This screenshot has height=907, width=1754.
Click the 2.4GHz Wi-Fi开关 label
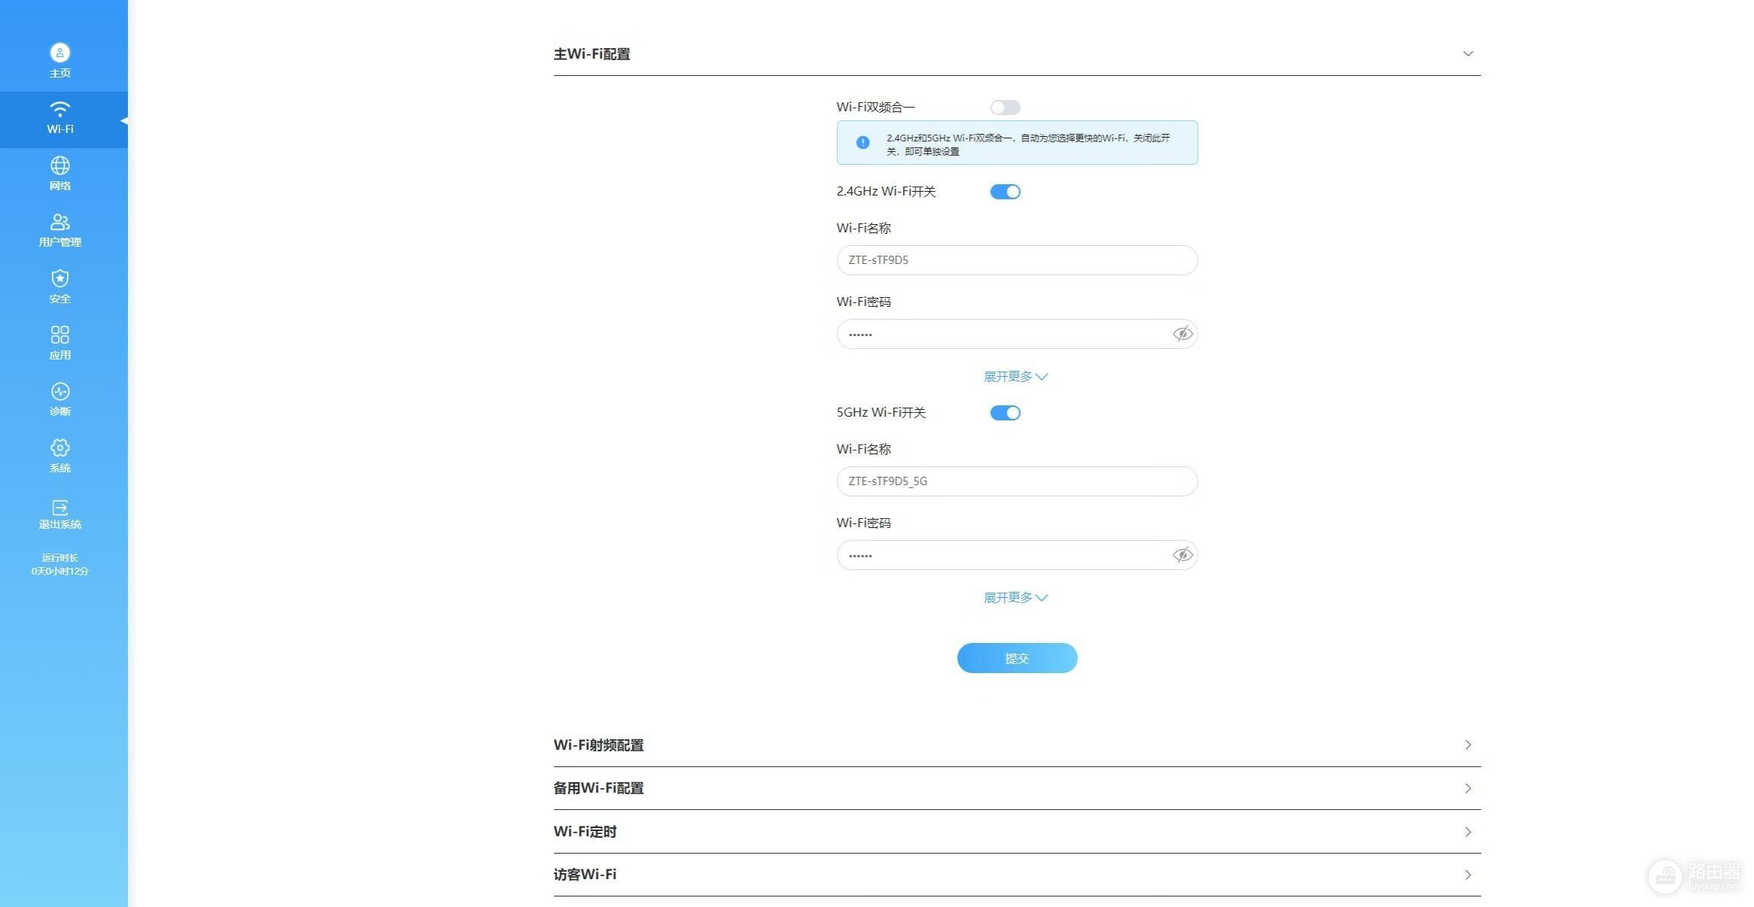(886, 192)
